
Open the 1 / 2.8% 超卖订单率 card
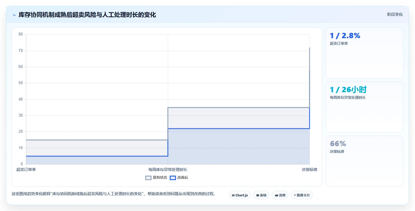(364, 53)
